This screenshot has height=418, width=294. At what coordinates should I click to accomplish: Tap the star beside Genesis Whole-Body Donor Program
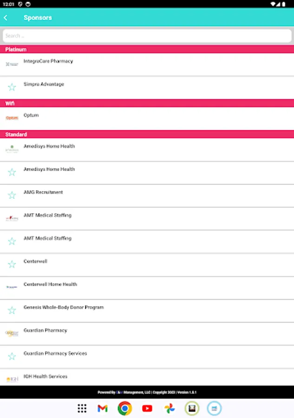12,310
